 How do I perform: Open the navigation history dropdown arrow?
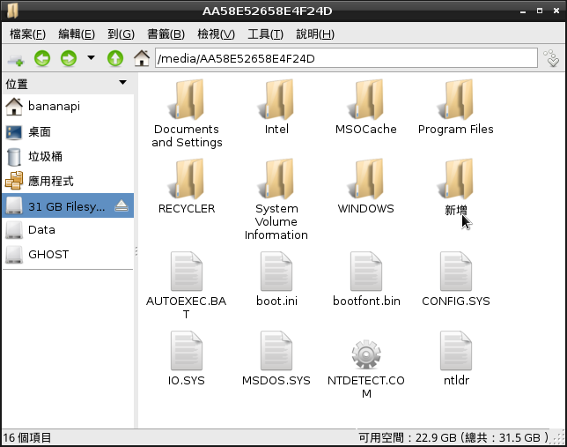91,59
